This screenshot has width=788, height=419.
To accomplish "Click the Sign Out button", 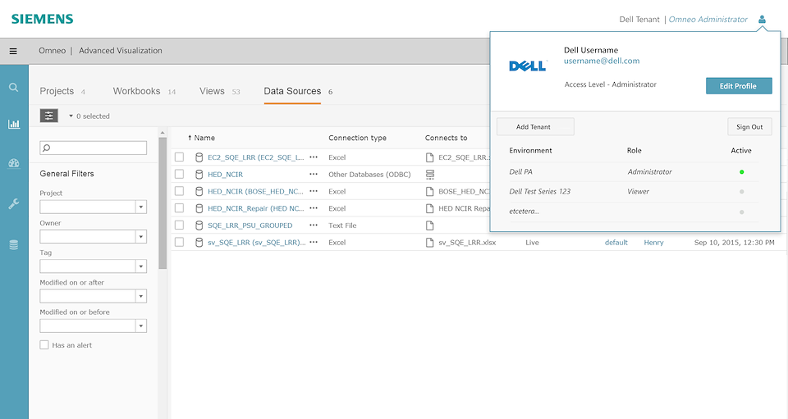I will (749, 127).
